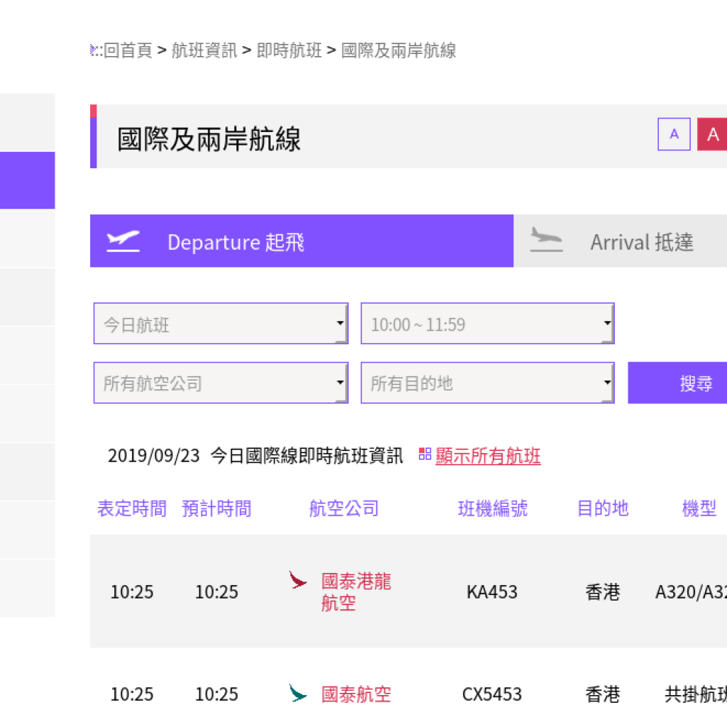Expand the 所有航空公司 airline dropdown
The height and width of the screenshot is (727, 727).
220,383
